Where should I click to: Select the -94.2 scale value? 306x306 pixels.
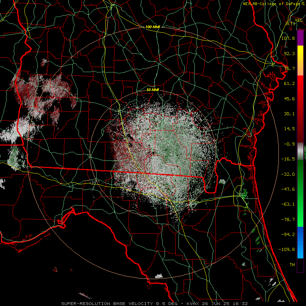point(288,235)
